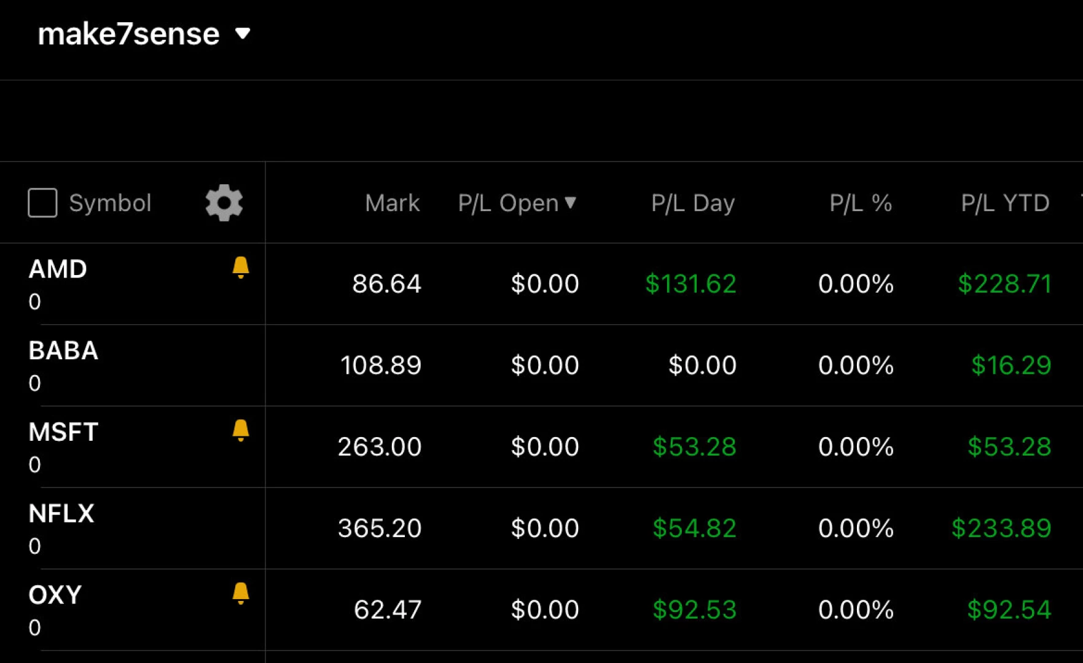This screenshot has height=663, width=1083.
Task: Toggle the Symbol select-all checkbox
Action: tap(42, 203)
